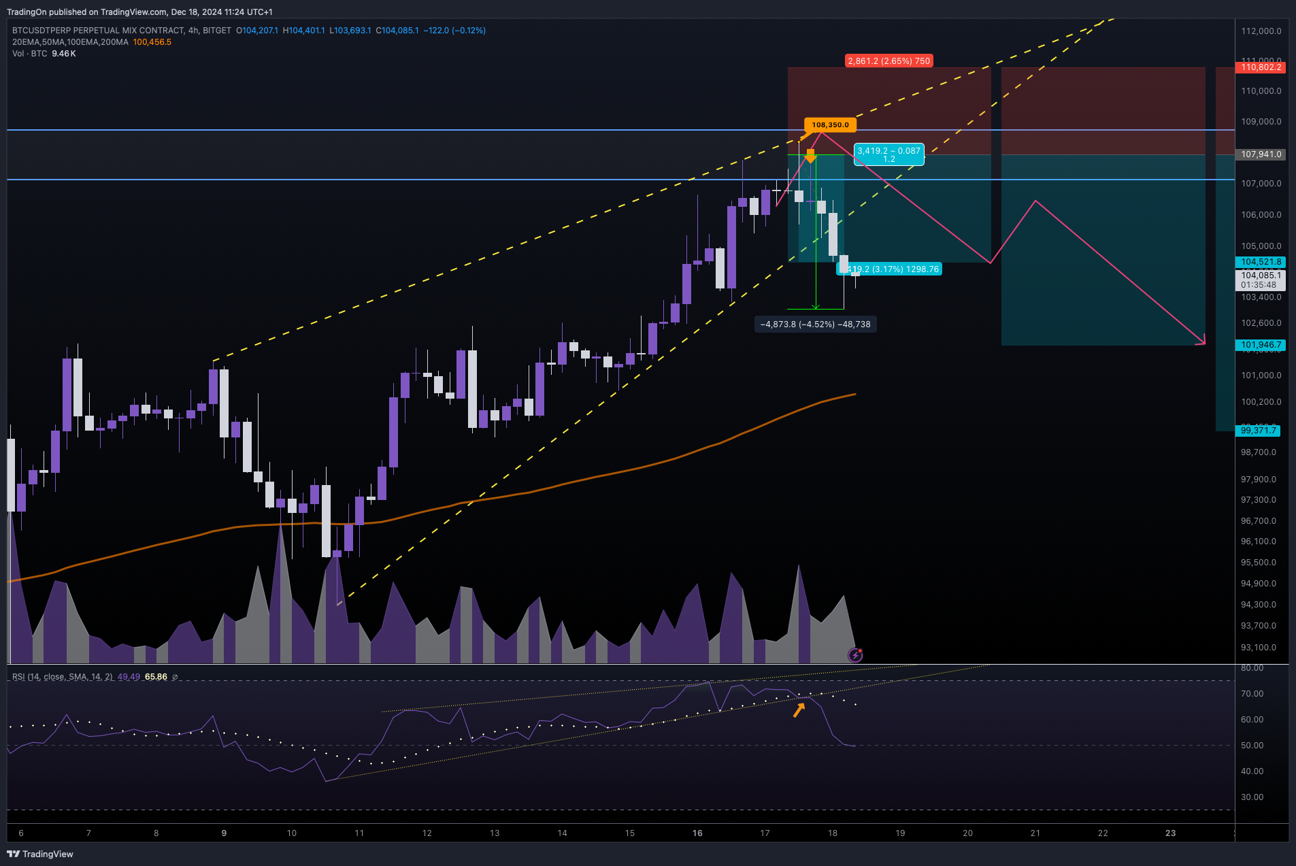
Task: Click the 9.46K volume value
Action: pyautogui.click(x=64, y=54)
